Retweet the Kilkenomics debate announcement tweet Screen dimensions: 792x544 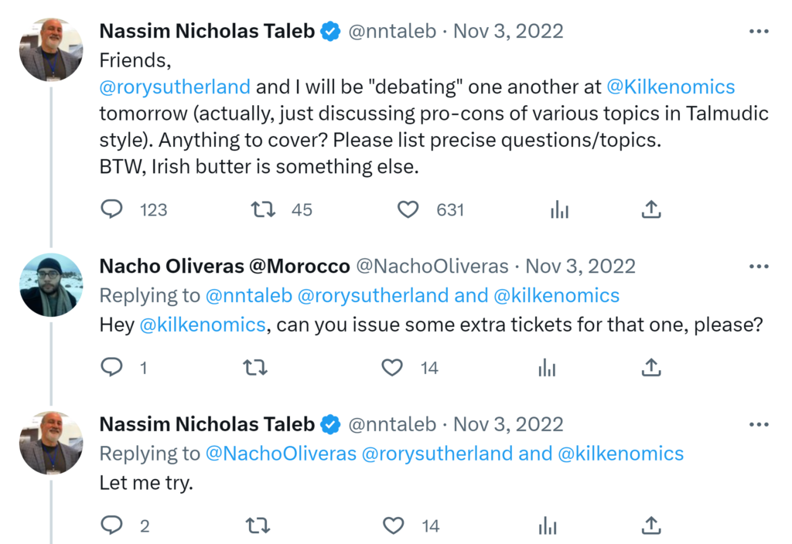(264, 209)
